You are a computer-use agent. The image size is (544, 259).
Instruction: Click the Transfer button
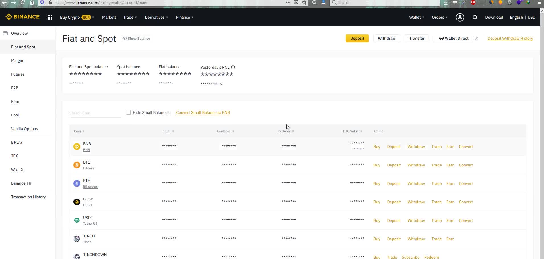click(x=417, y=38)
